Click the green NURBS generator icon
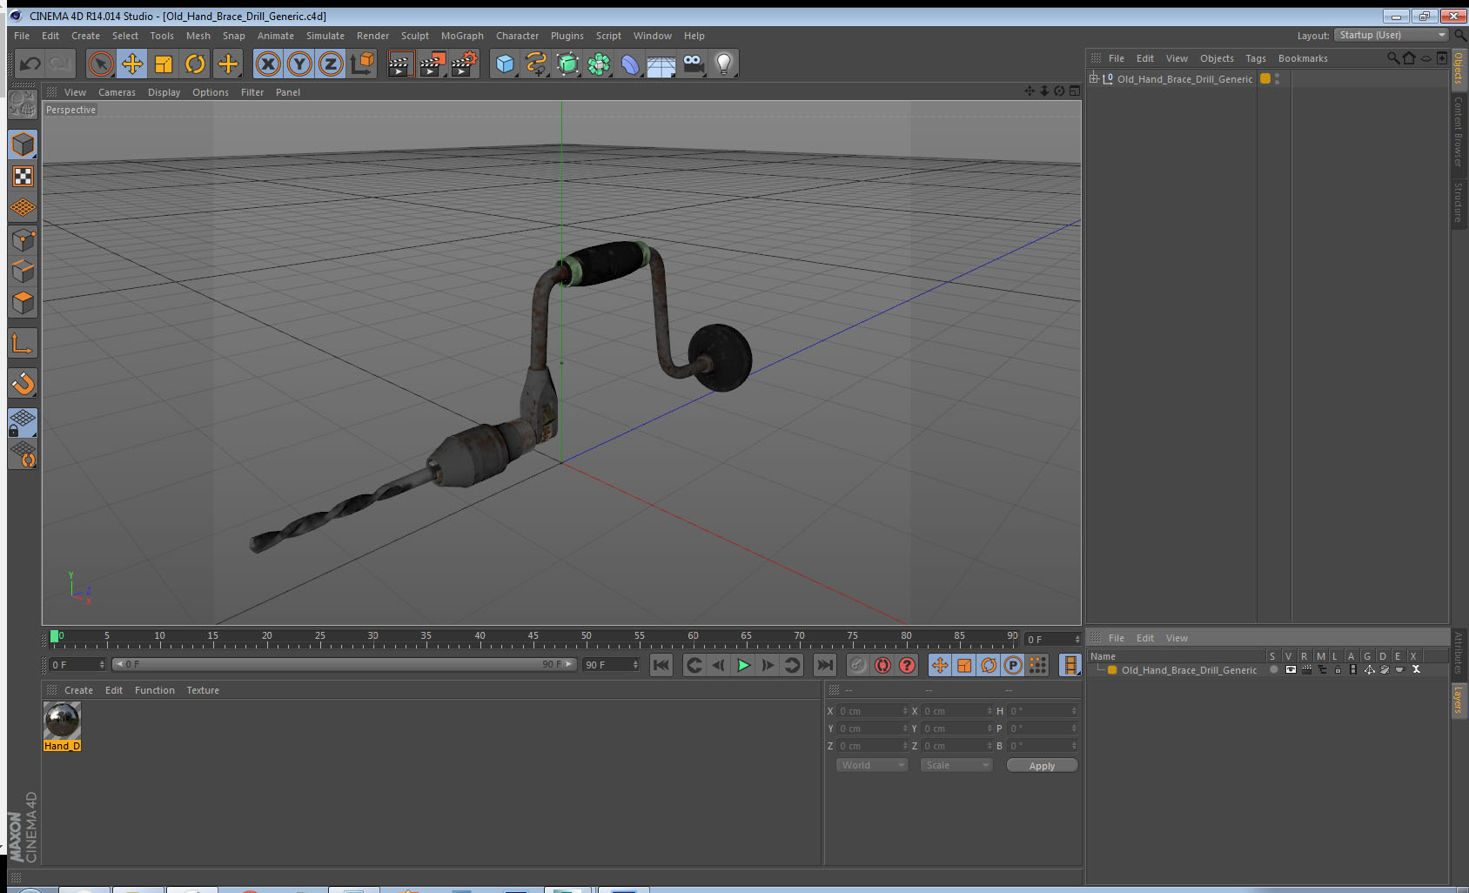Screen dimensions: 1469x893 coord(567,64)
